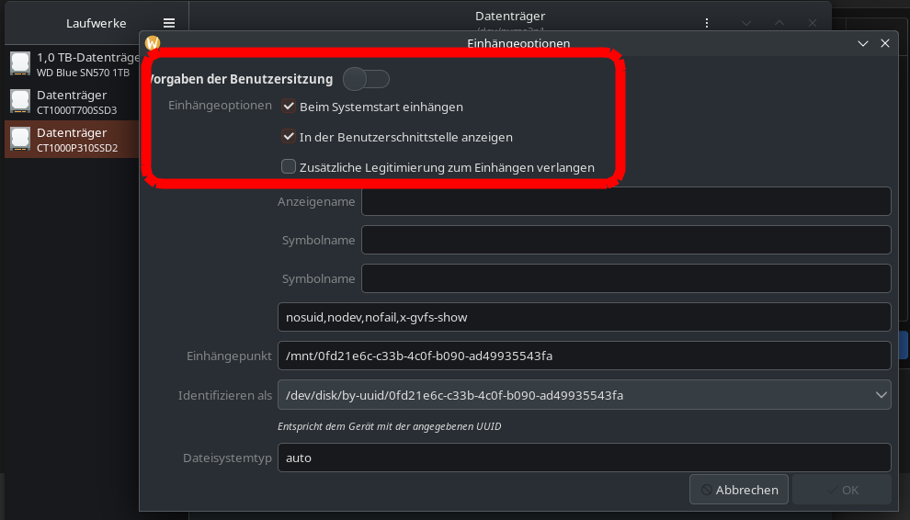Open the three-dot drive options menu
This screenshot has height=520, width=910.
click(x=707, y=23)
